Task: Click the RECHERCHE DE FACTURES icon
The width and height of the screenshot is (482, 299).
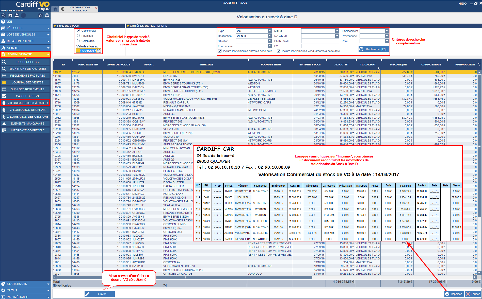Action: pos(4,69)
